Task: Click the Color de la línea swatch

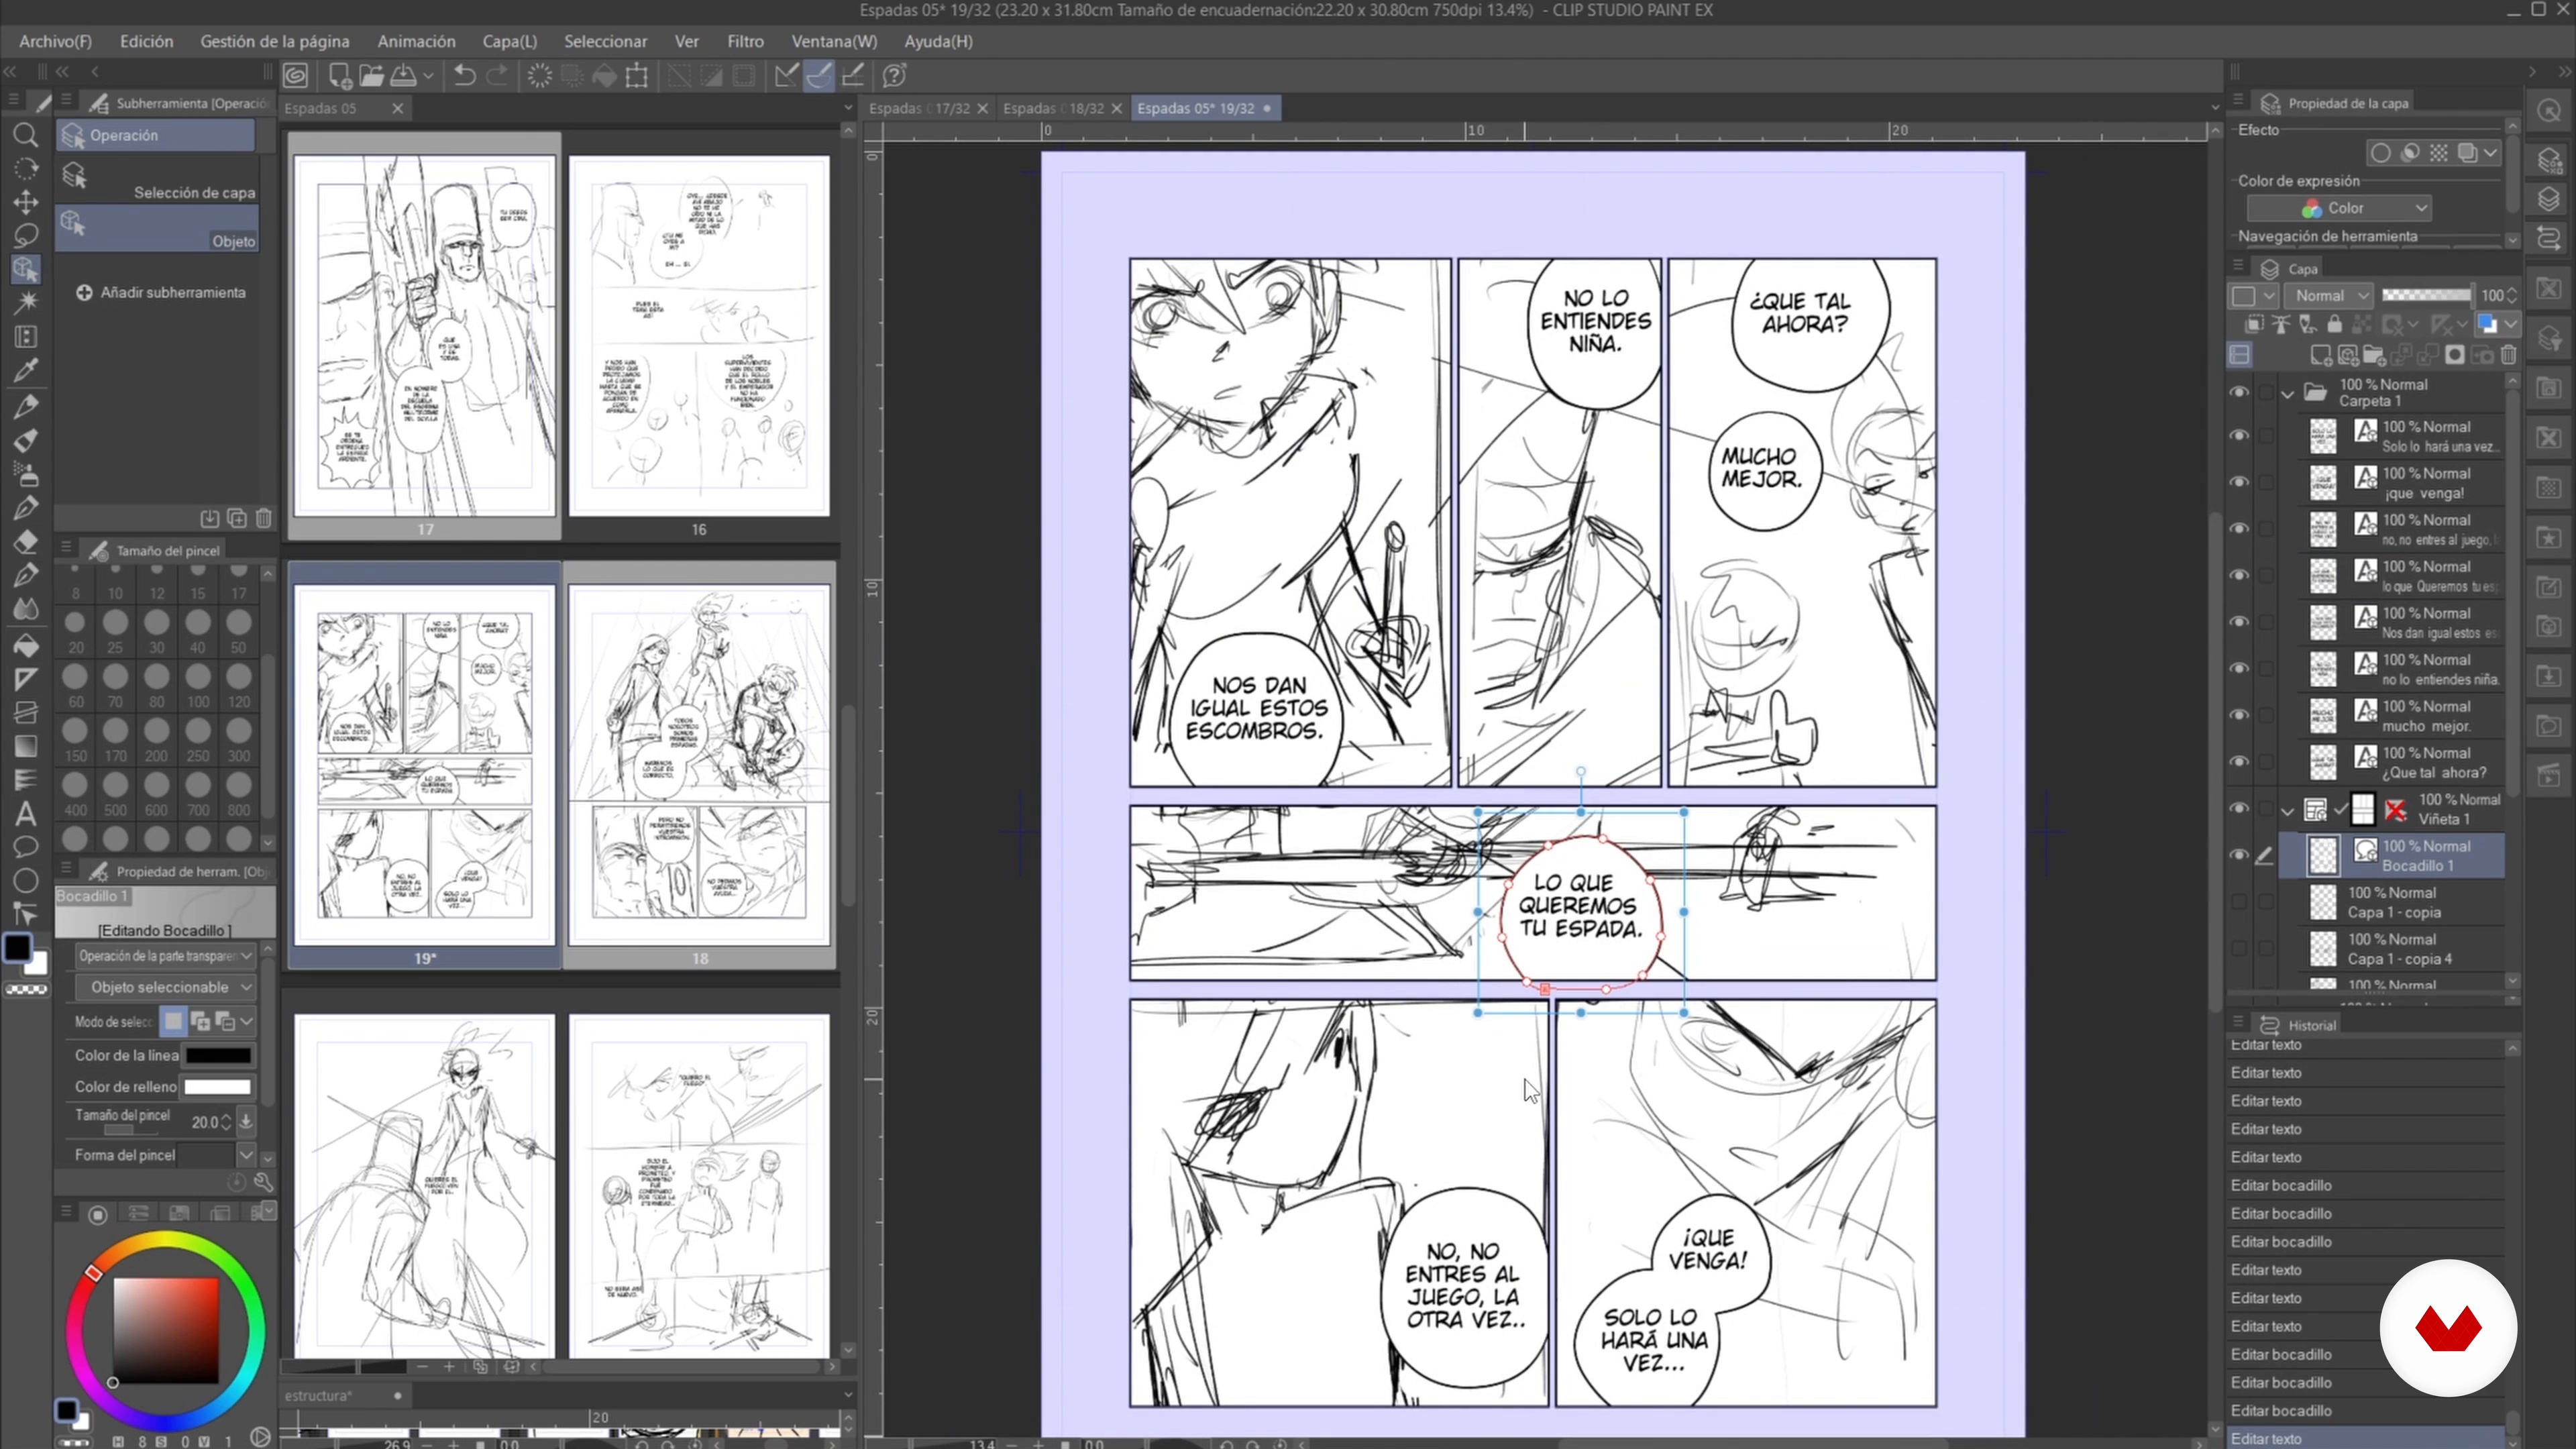Action: coord(218,1055)
